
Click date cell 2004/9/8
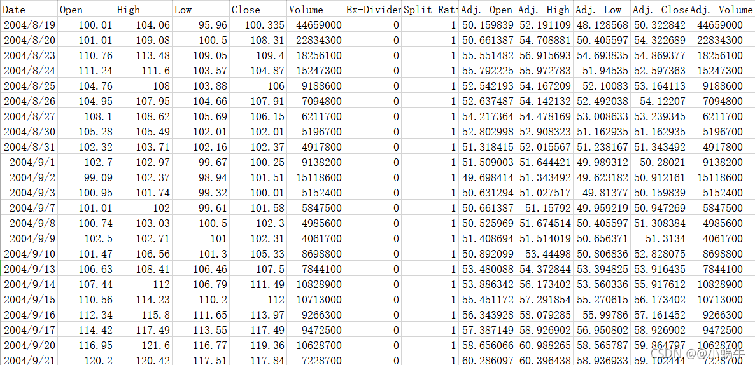29,224
